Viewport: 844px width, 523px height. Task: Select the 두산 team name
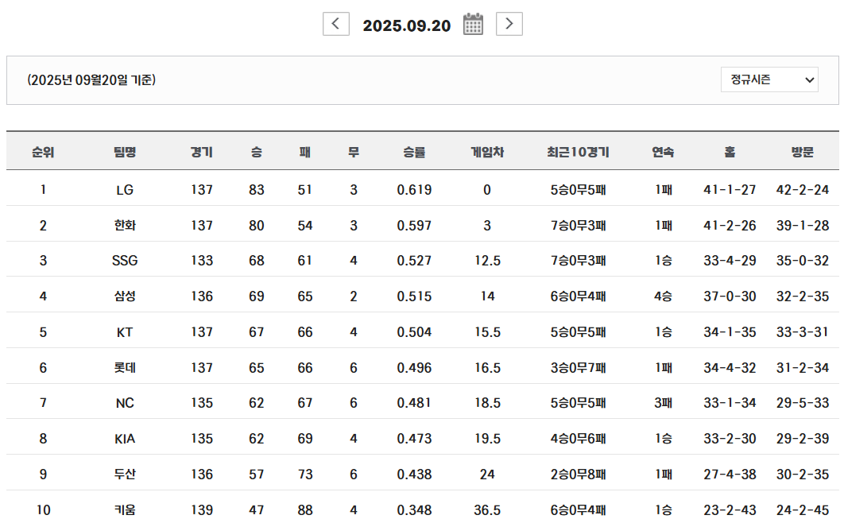coord(125,475)
